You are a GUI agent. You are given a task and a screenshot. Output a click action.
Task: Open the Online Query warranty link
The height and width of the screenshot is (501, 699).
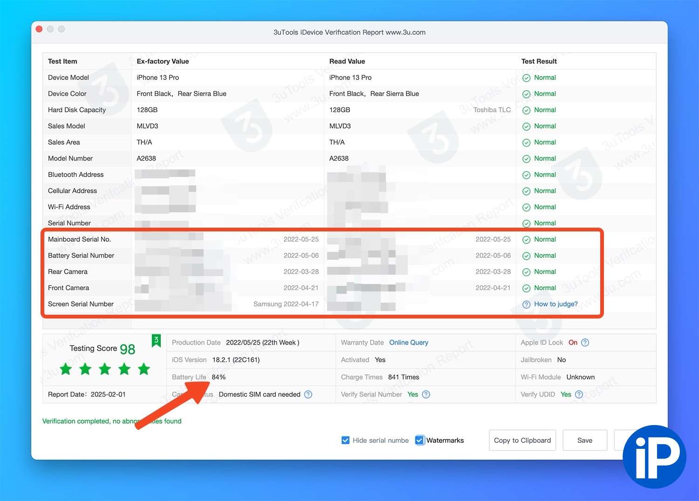[x=409, y=342]
